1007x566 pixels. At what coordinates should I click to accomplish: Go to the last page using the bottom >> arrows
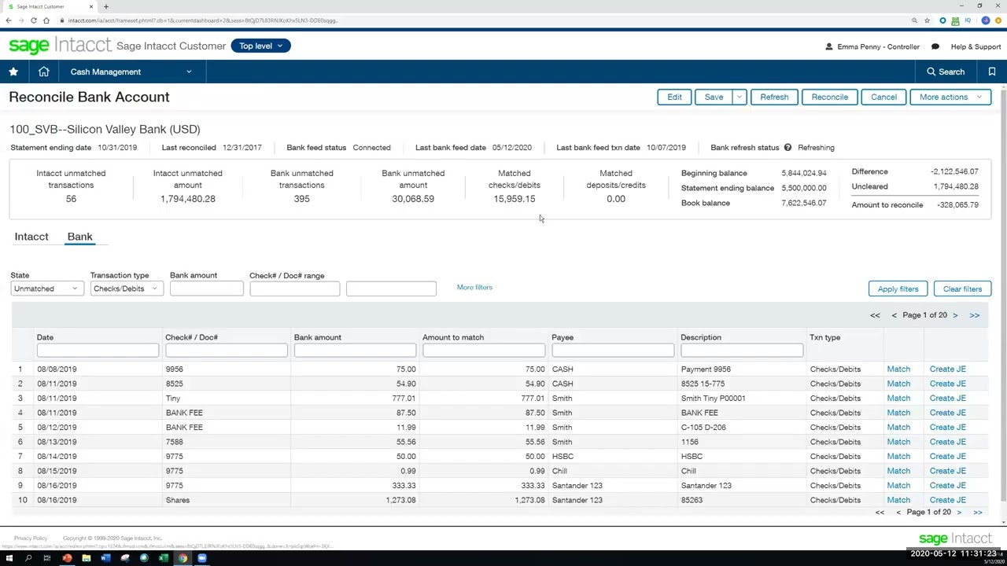[x=977, y=513]
